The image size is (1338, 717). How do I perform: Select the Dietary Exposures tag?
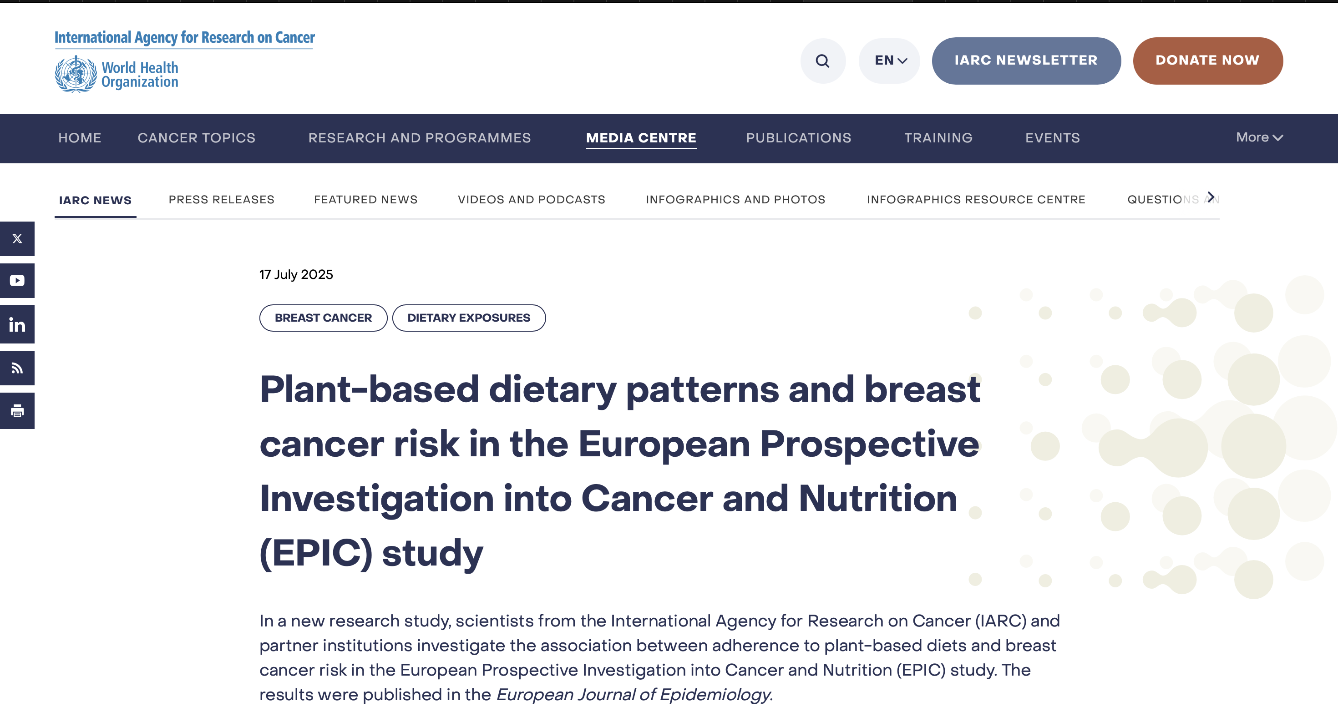pyautogui.click(x=468, y=318)
